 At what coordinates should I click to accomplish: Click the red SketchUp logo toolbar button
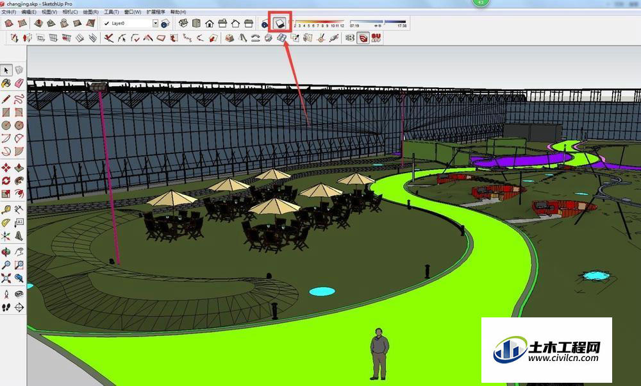click(x=363, y=38)
